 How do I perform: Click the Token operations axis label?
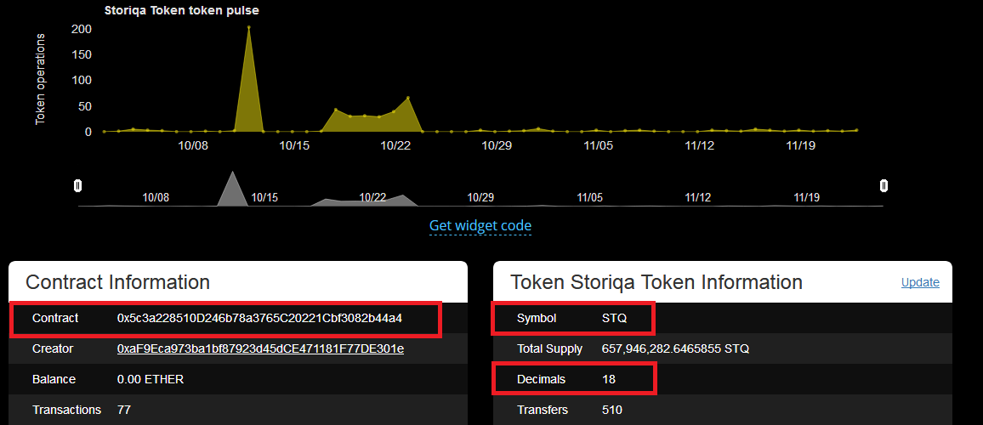coord(40,79)
